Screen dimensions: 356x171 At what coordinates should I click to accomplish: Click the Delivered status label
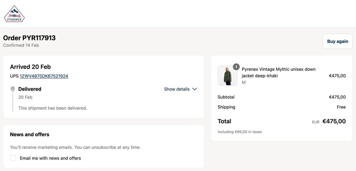pyautogui.click(x=30, y=89)
